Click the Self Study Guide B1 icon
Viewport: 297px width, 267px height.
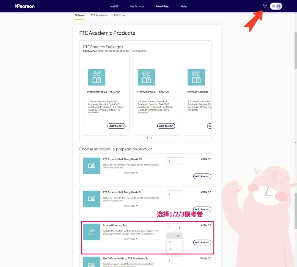click(92, 199)
